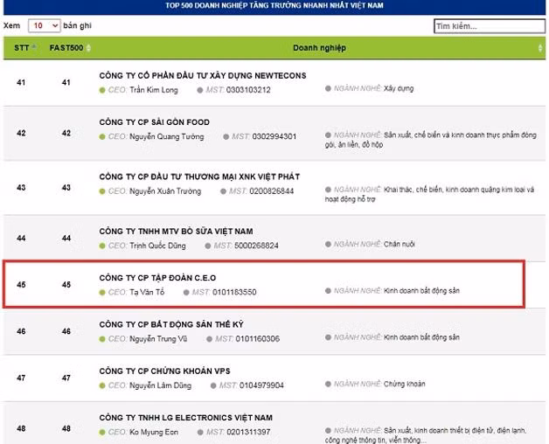The height and width of the screenshot is (444, 549).
Task: Click CEO name Trần Kim Long
Action: [x=154, y=90]
